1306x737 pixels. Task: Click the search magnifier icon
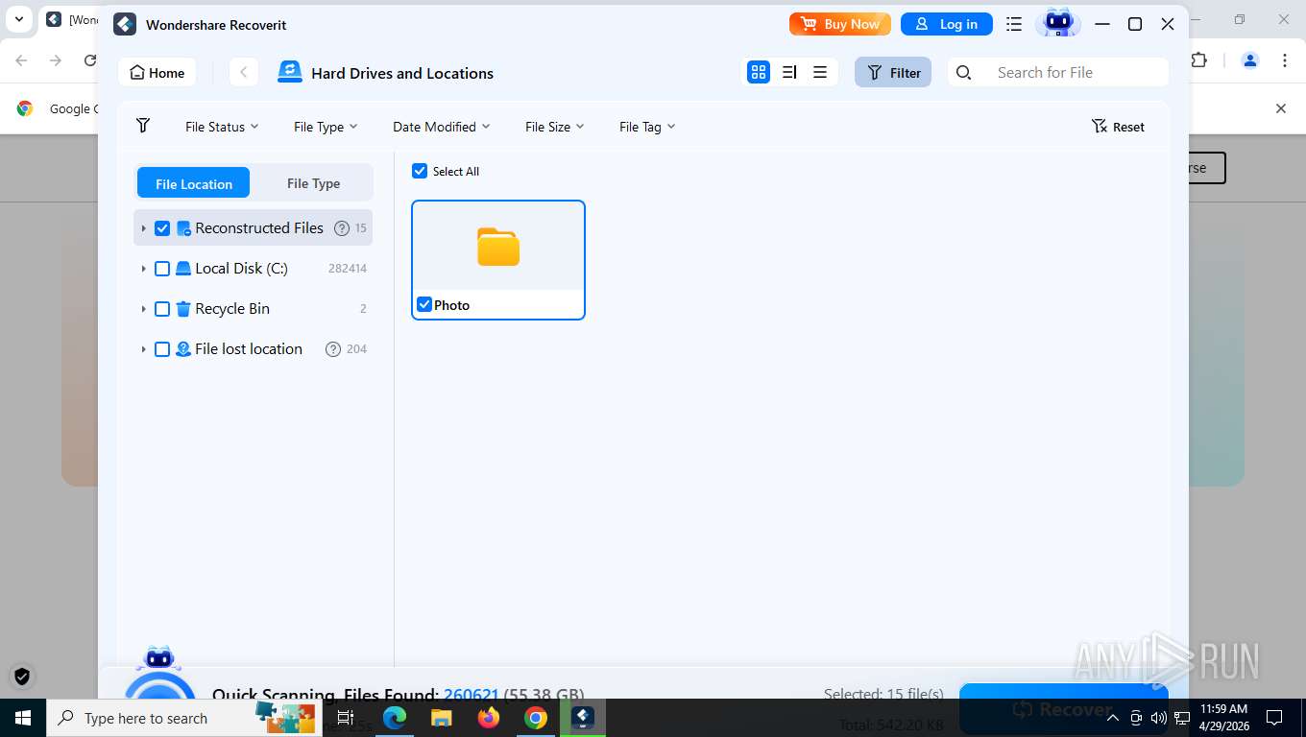click(964, 73)
